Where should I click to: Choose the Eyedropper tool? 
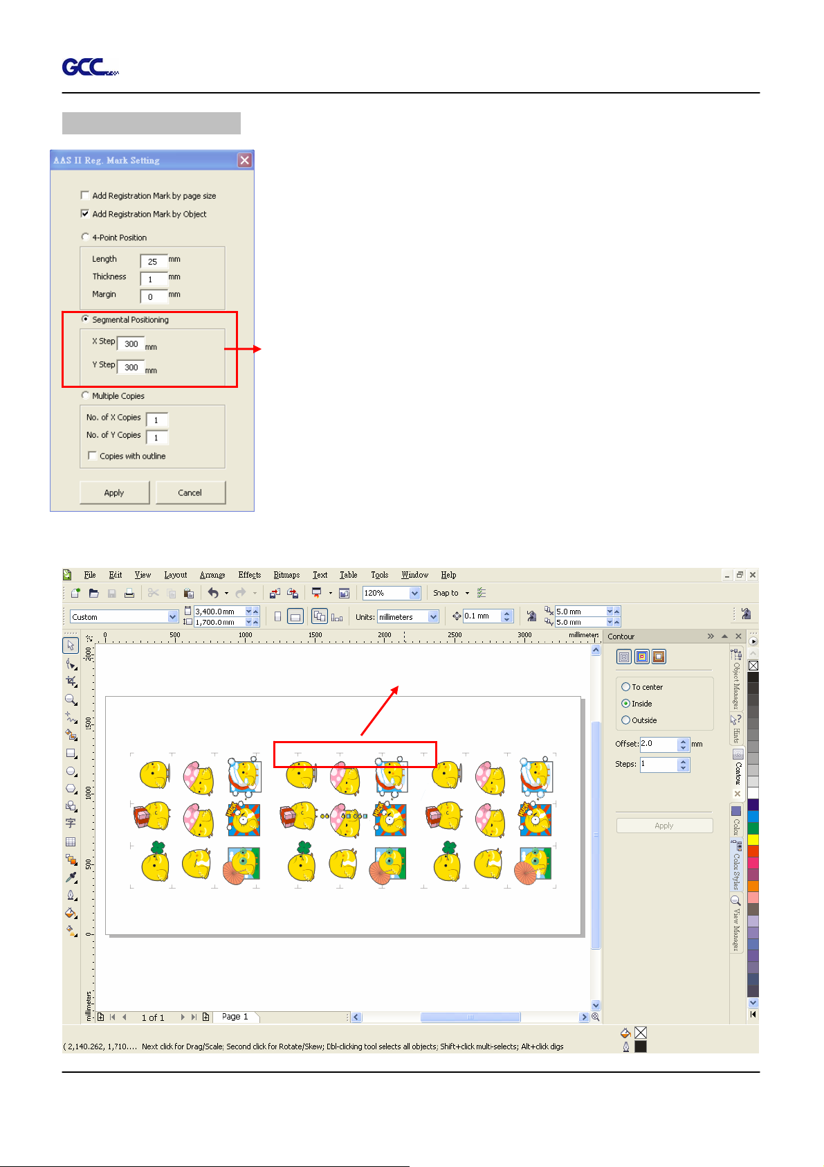pos(71,878)
